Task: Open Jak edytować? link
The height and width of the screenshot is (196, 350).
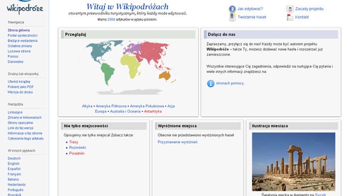Action: [250, 9]
